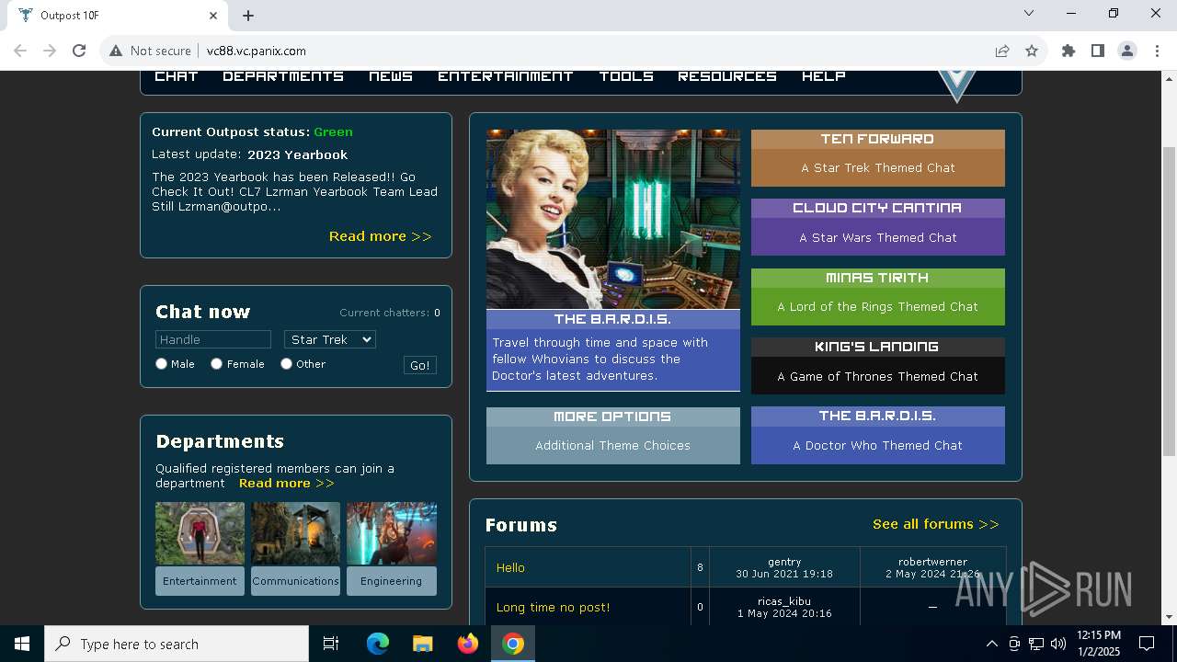Reload the page with the refresh icon
1177x662 pixels.
(79, 51)
